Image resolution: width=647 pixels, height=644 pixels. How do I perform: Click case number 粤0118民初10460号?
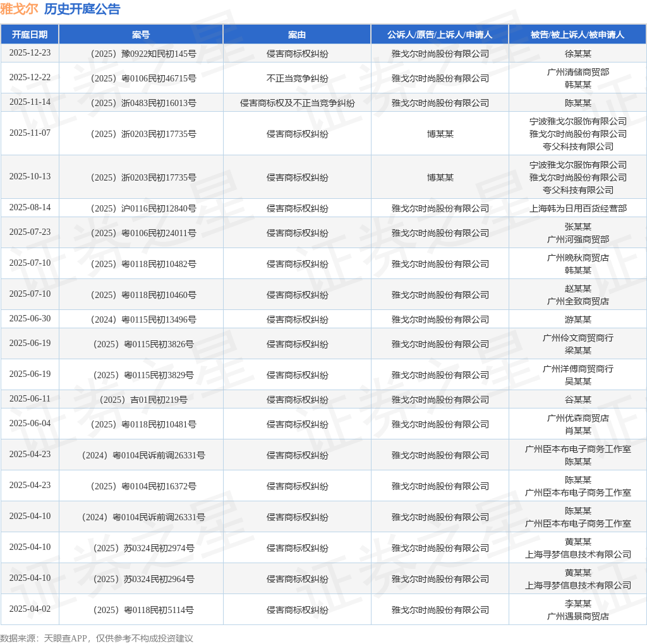point(159,295)
